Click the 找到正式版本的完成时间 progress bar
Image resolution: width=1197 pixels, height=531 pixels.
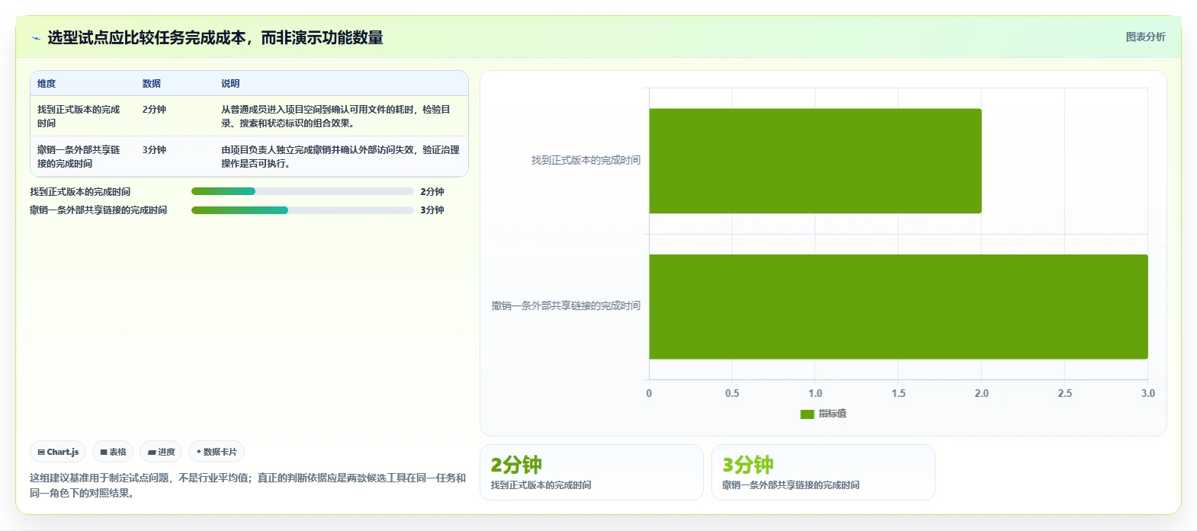[x=303, y=192]
